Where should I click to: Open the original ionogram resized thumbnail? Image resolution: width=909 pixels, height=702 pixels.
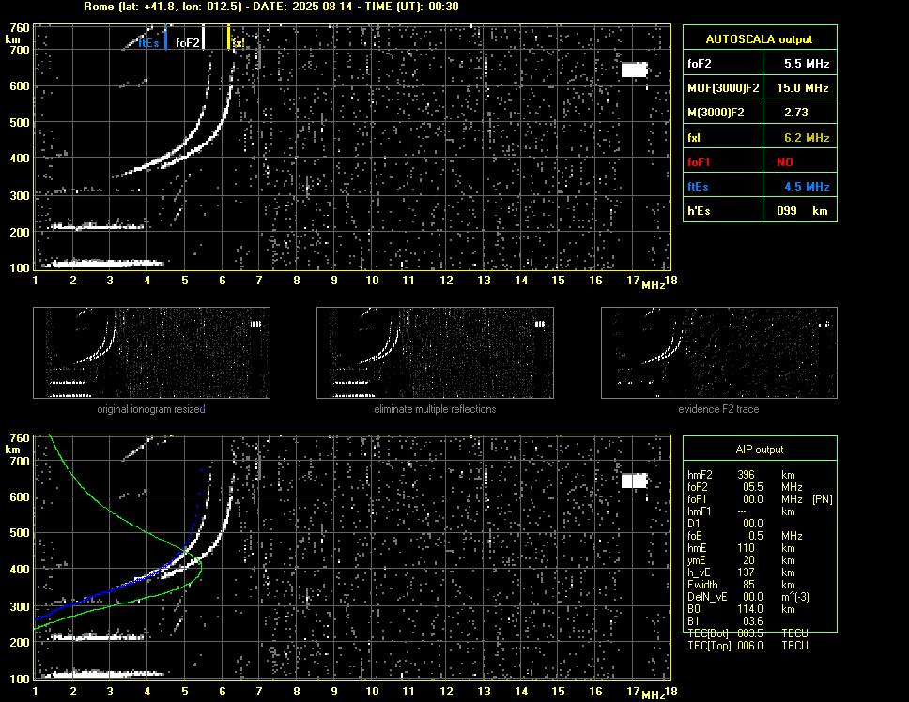click(151, 353)
